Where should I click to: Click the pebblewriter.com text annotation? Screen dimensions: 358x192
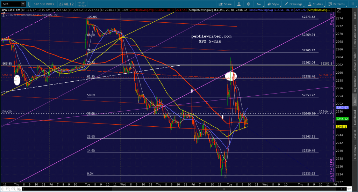click(x=211, y=36)
